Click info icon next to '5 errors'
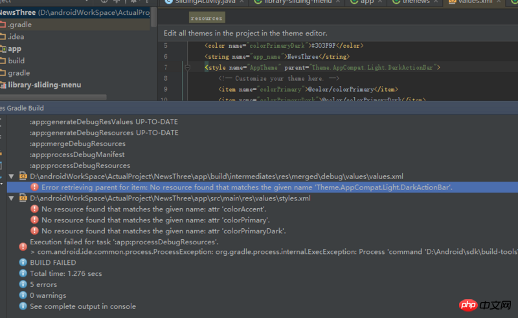The image size is (518, 318). [x=22, y=284]
